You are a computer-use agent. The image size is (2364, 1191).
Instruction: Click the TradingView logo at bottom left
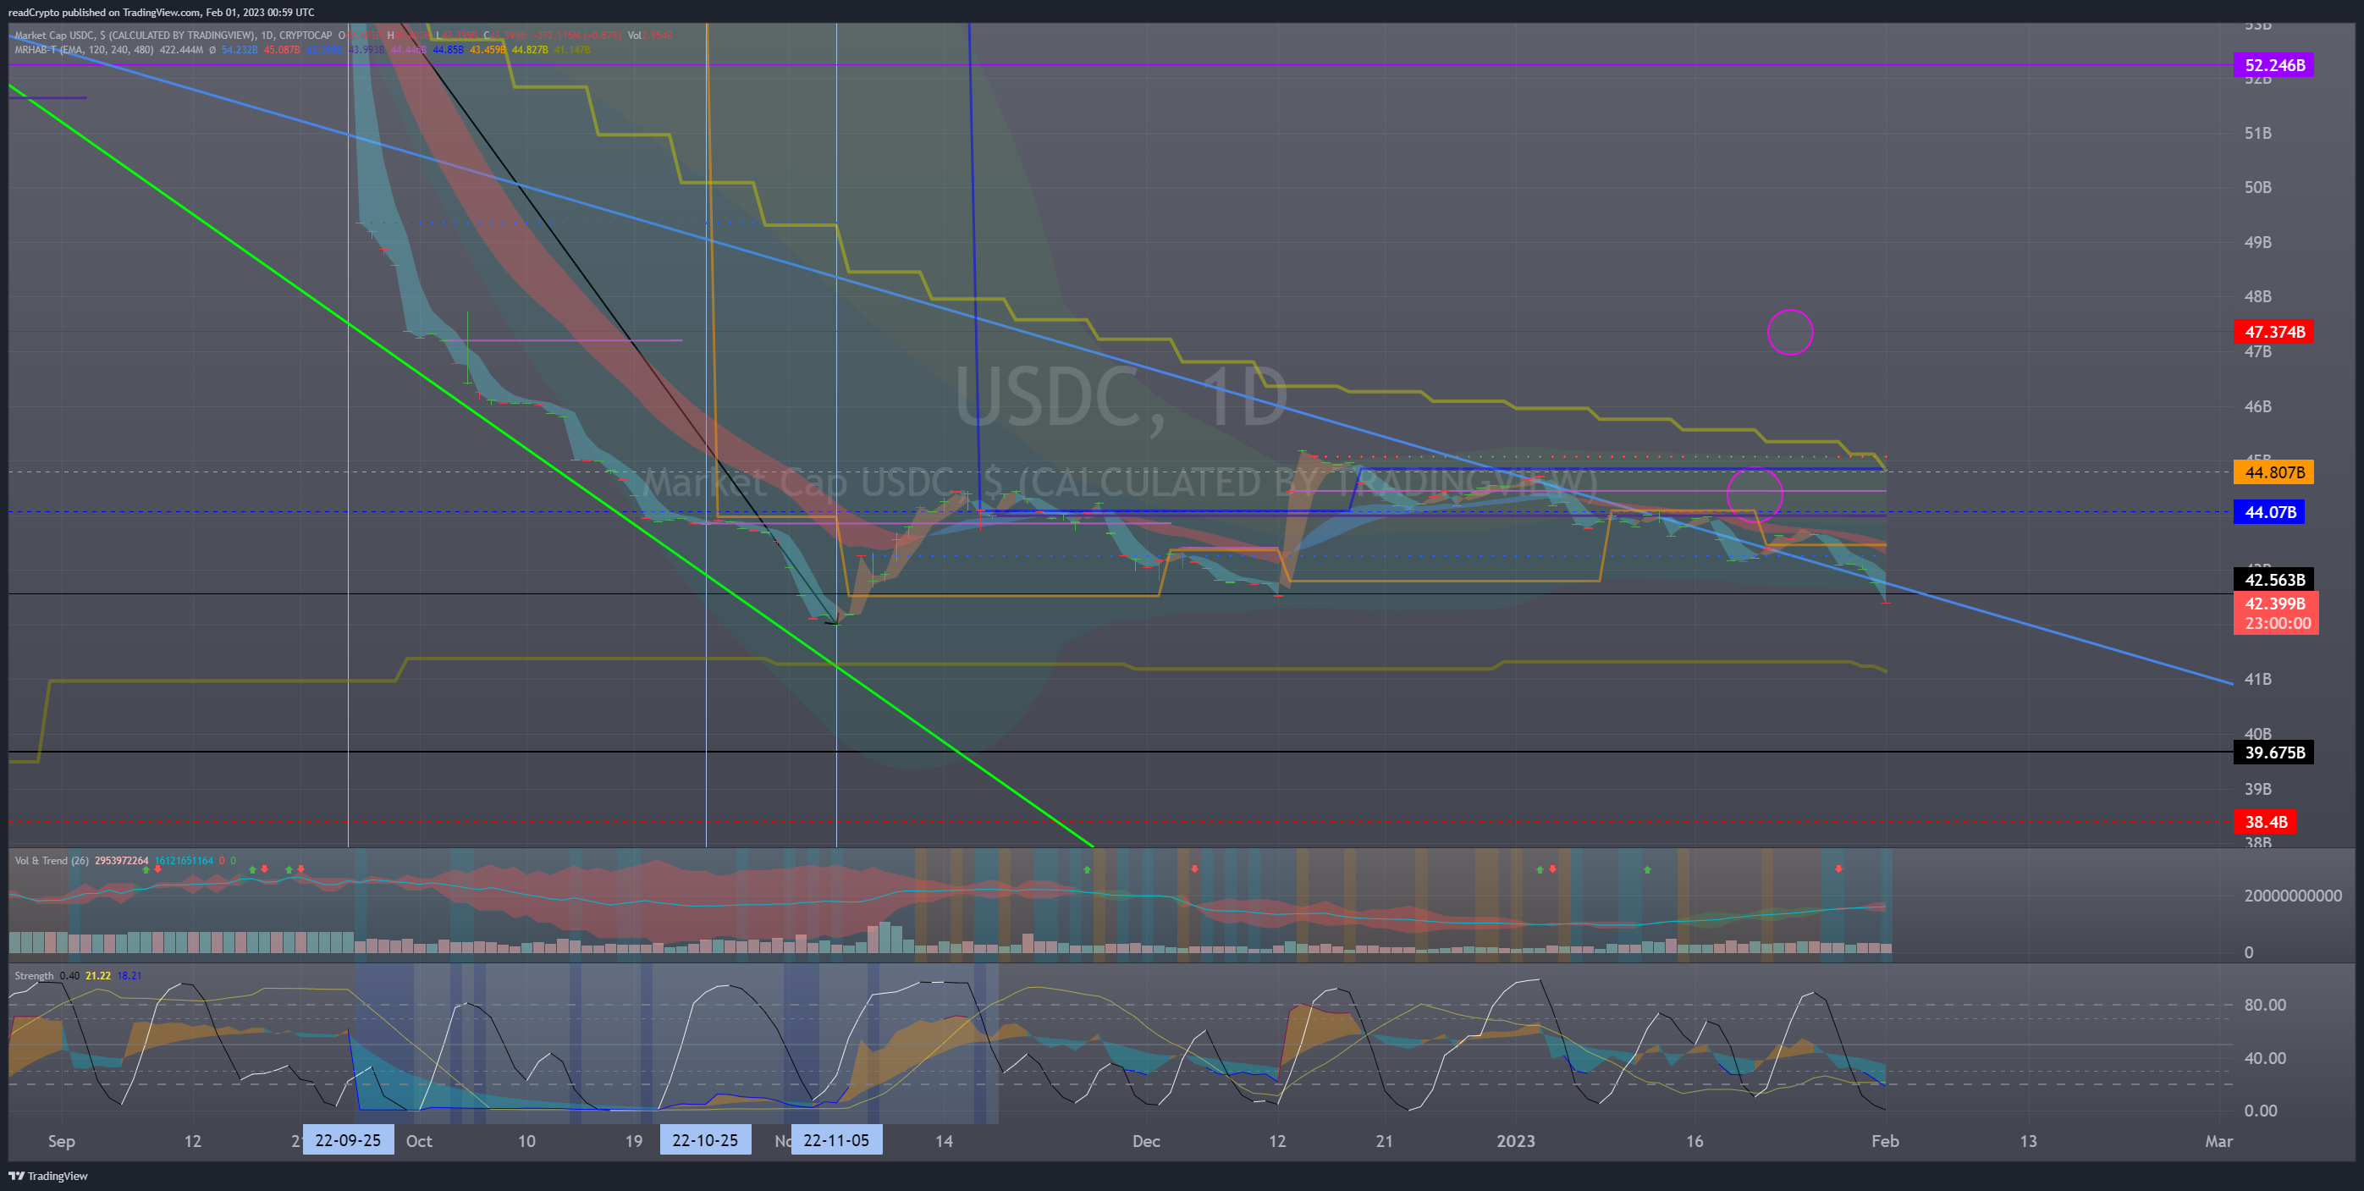47,1176
